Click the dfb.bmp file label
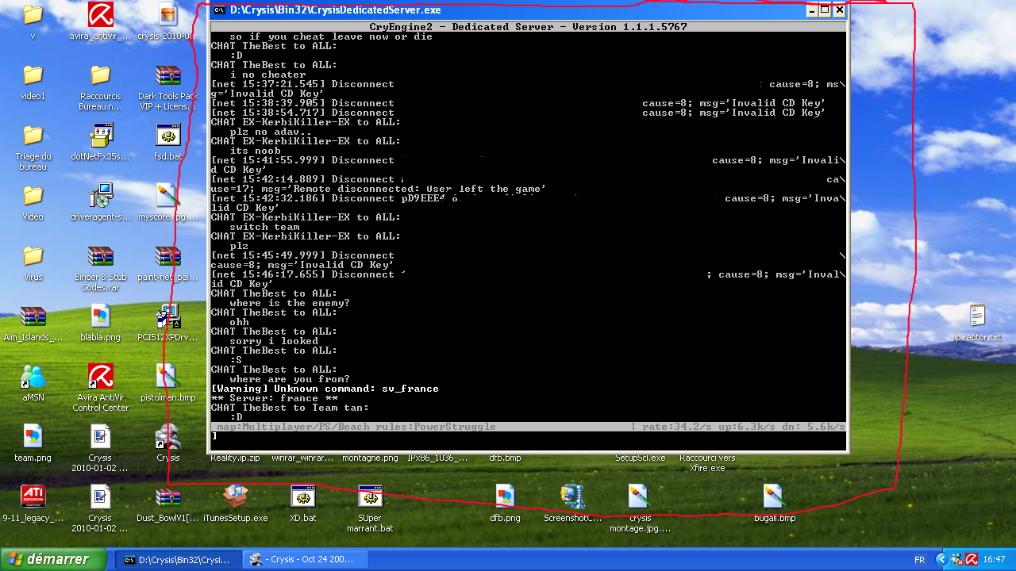The image size is (1016, 571). (x=505, y=458)
